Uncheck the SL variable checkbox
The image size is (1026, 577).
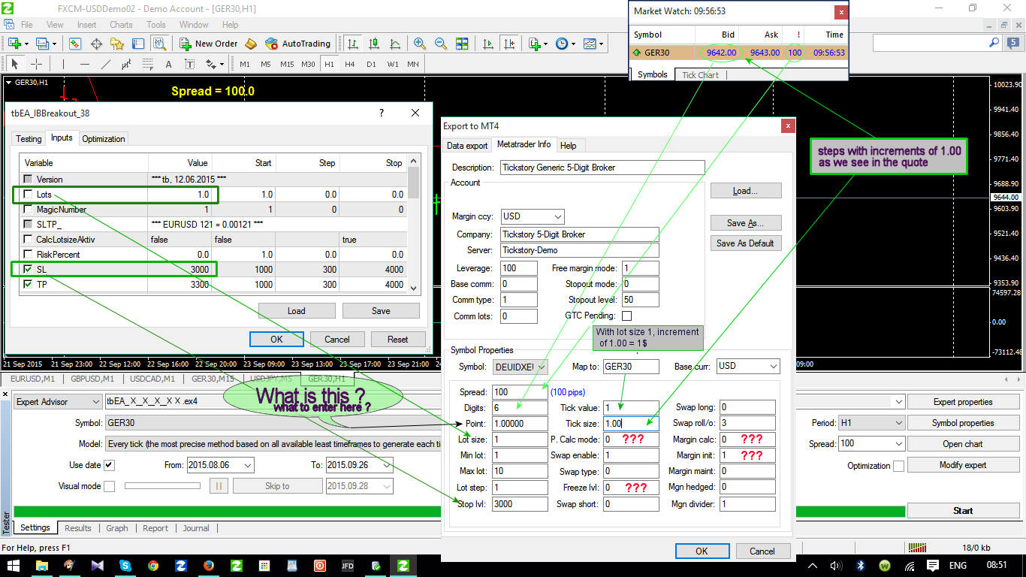pyautogui.click(x=28, y=270)
